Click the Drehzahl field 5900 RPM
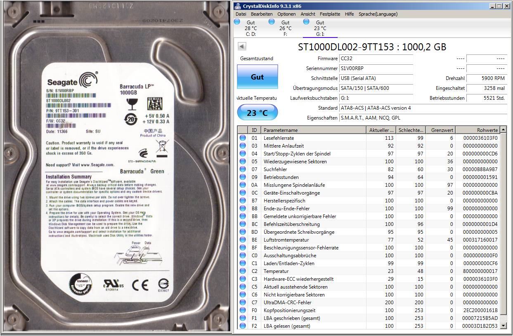Image resolution: width=513 pixels, height=336 pixels. click(487, 78)
